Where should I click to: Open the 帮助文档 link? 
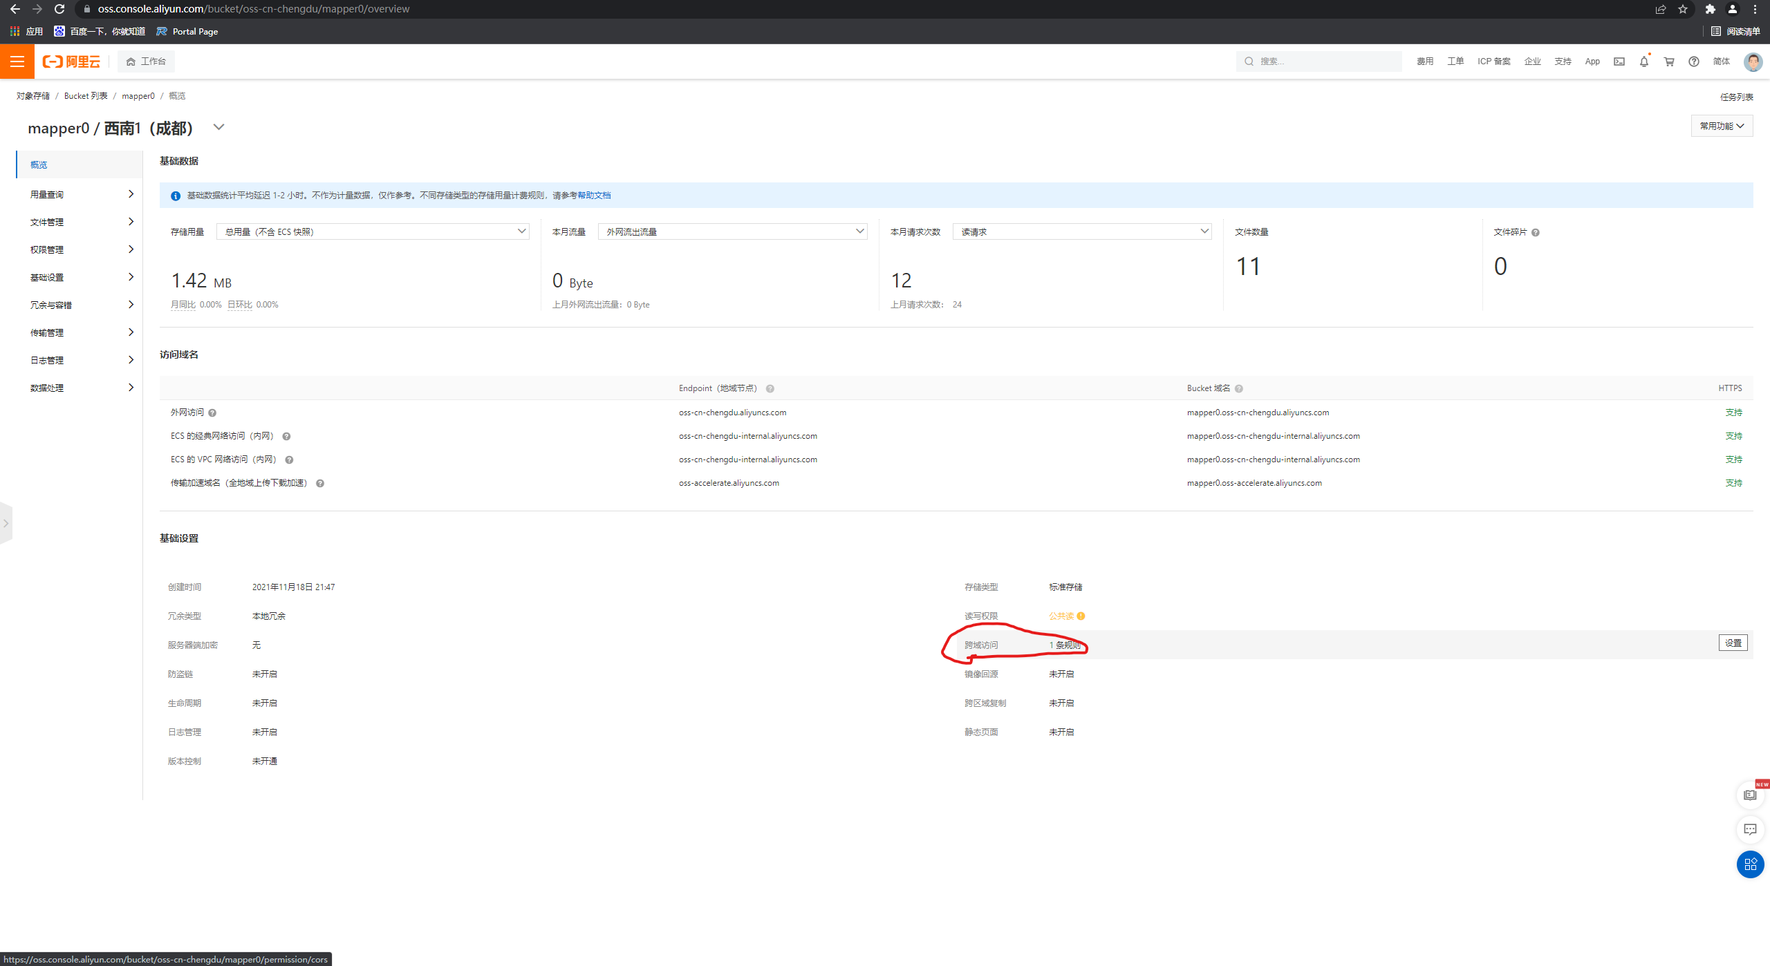pyautogui.click(x=594, y=196)
